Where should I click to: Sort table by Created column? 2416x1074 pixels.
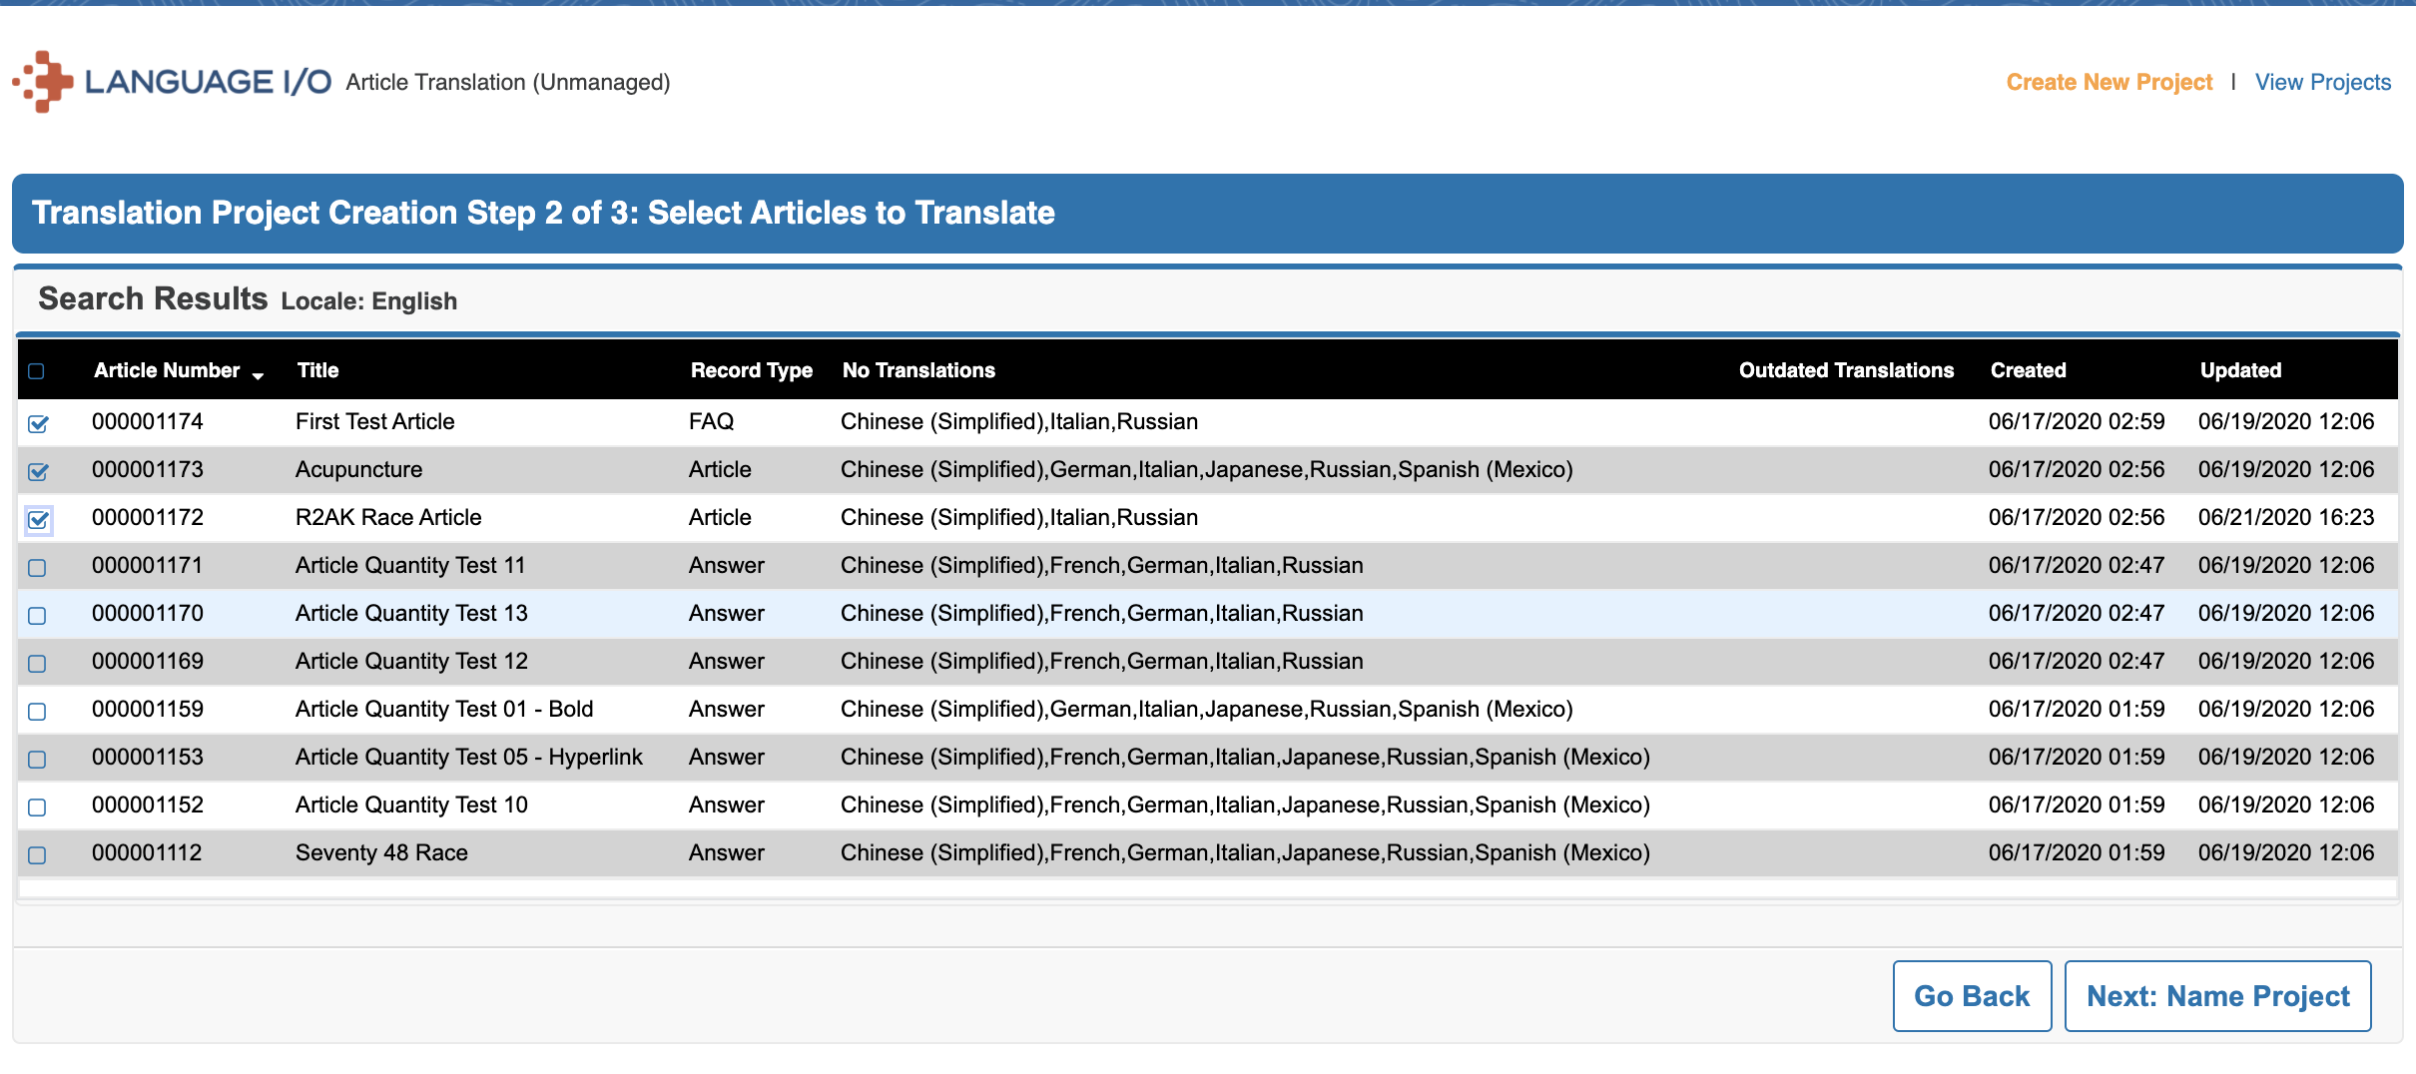[2028, 370]
